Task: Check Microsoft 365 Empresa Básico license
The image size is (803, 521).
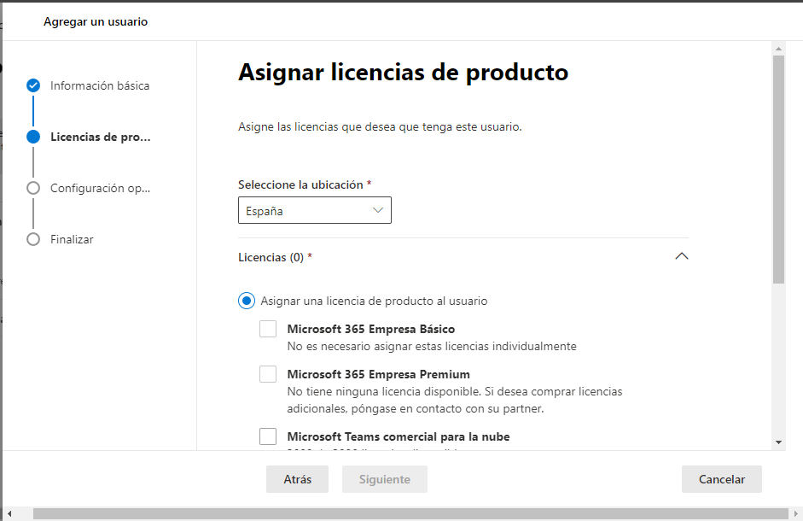Action: point(268,329)
